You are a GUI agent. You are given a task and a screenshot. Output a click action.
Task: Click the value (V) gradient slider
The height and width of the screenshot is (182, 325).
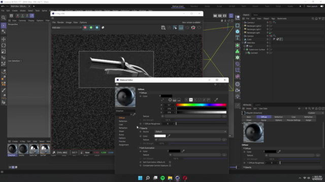[x=202, y=112]
